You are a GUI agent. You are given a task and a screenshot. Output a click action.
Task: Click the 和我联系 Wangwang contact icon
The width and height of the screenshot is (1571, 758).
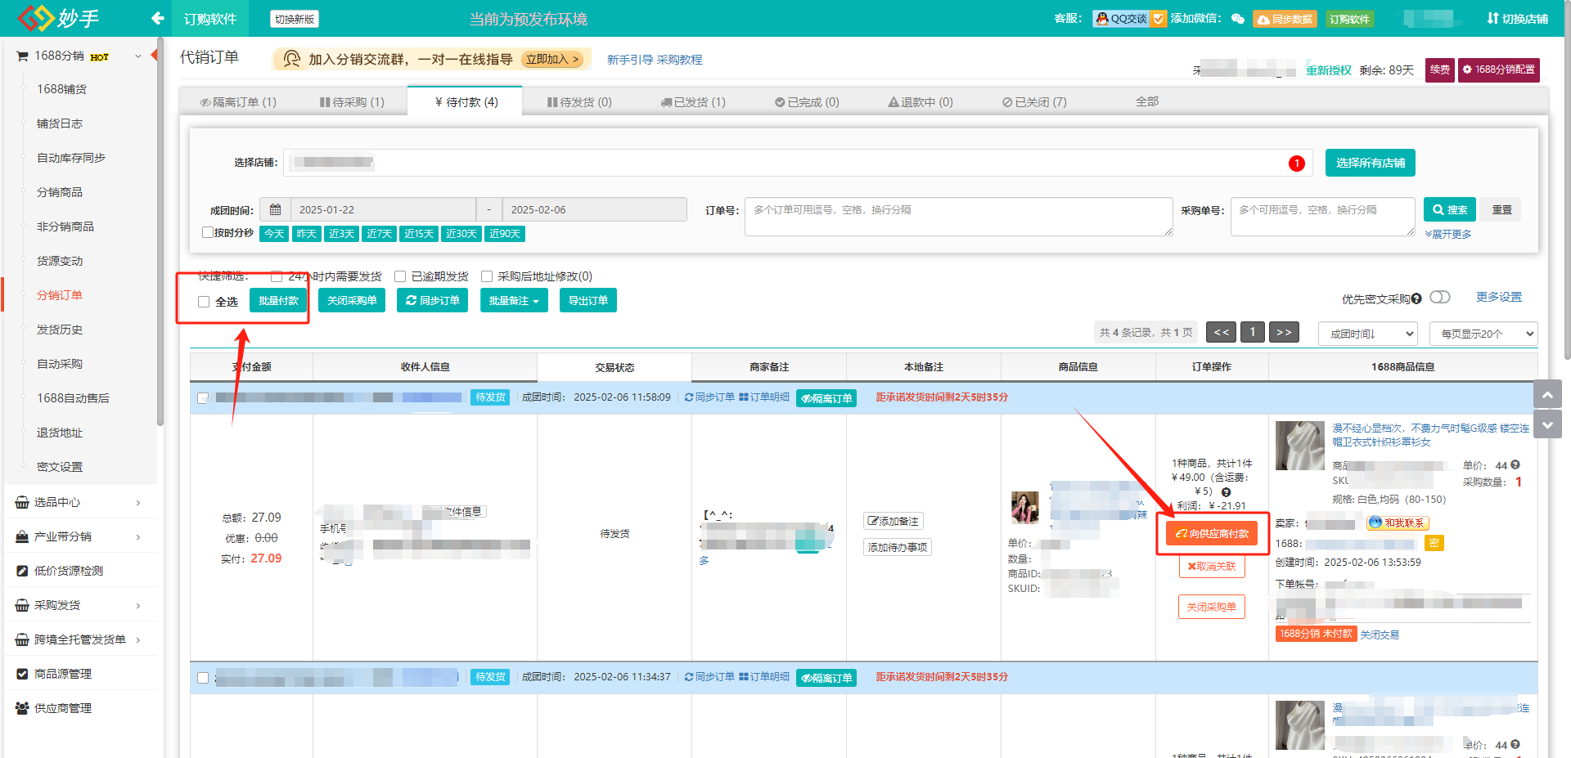coord(1398,523)
